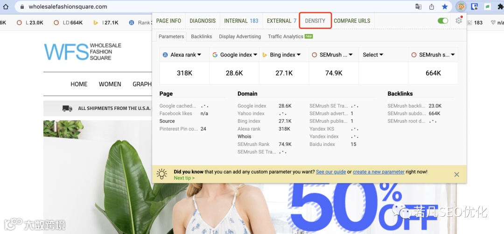The image size is (504, 234).
Task: Click the delivery truck icon
Action: click(x=67, y=109)
